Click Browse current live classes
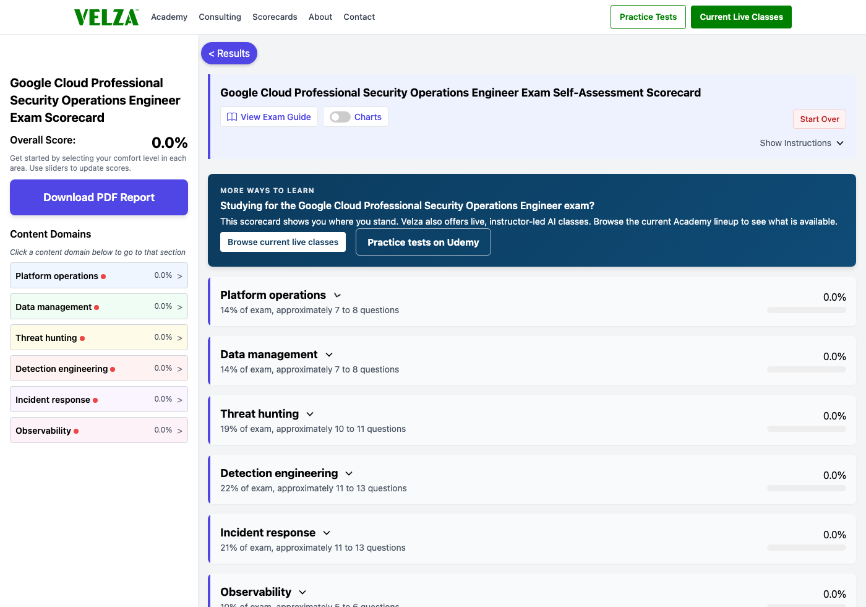Image resolution: width=866 pixels, height=607 pixels. point(283,242)
